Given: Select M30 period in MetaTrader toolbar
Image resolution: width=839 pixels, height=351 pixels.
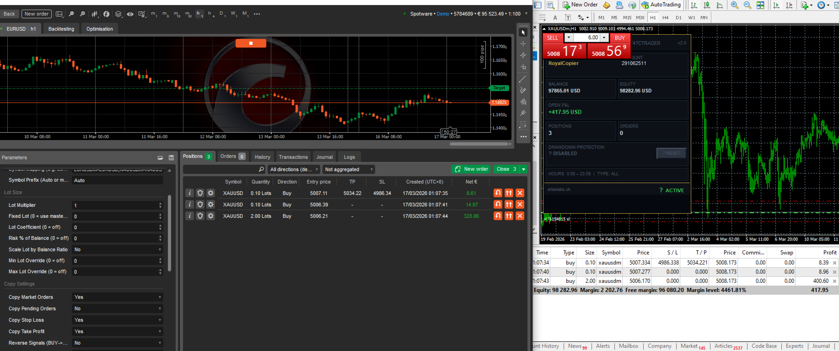Looking at the screenshot, I should click(x=640, y=18).
